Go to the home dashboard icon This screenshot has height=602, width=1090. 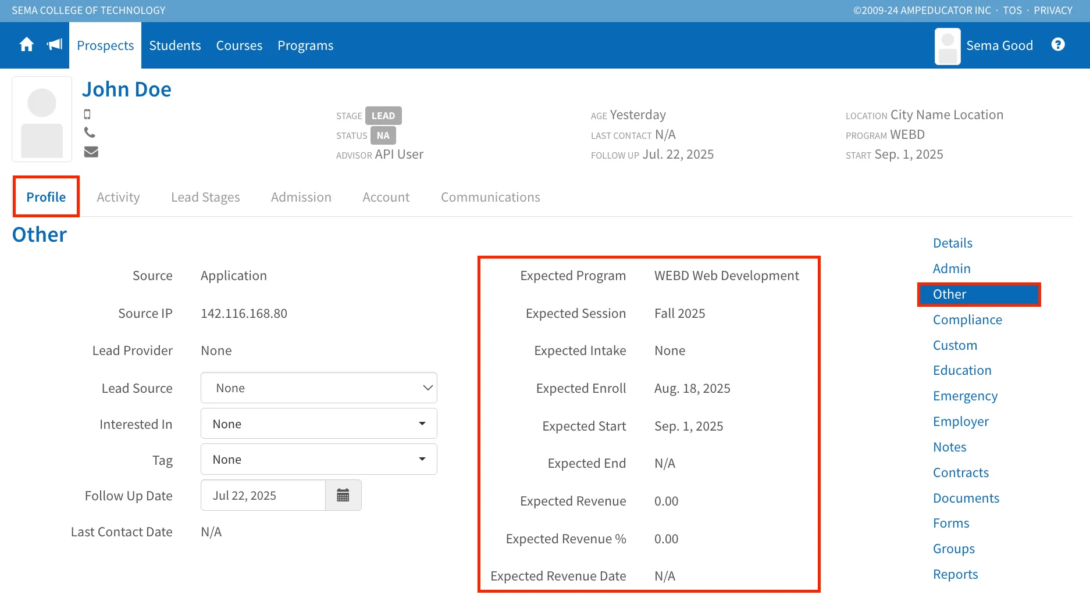coord(26,45)
